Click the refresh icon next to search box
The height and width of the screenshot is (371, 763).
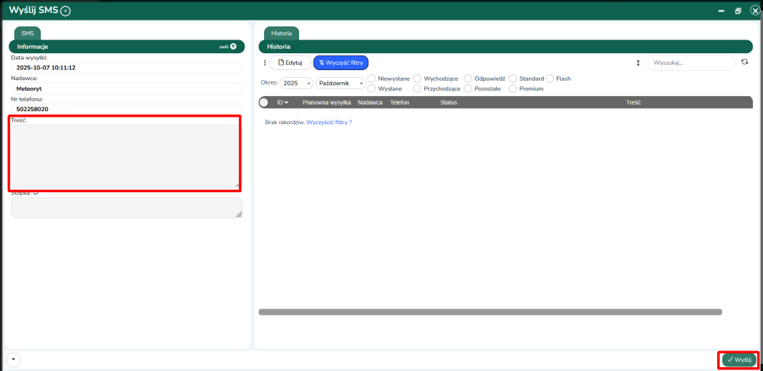click(745, 62)
